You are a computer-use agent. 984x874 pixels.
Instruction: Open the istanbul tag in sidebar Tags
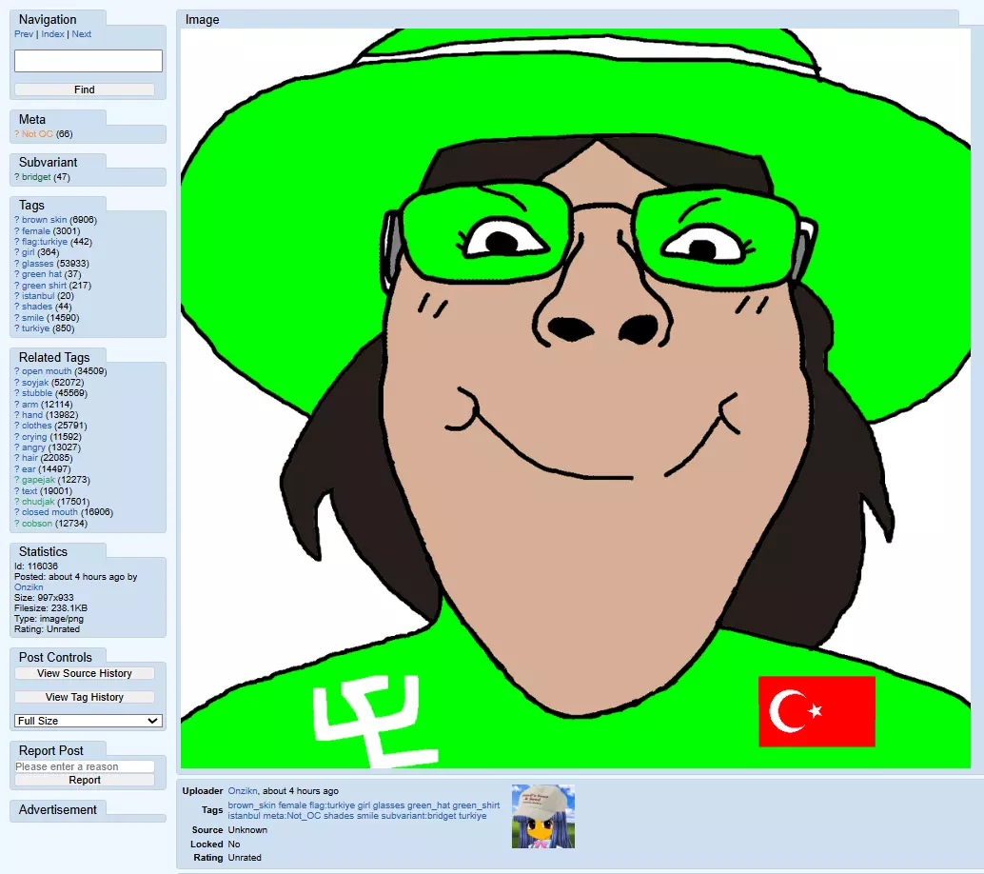click(x=38, y=296)
